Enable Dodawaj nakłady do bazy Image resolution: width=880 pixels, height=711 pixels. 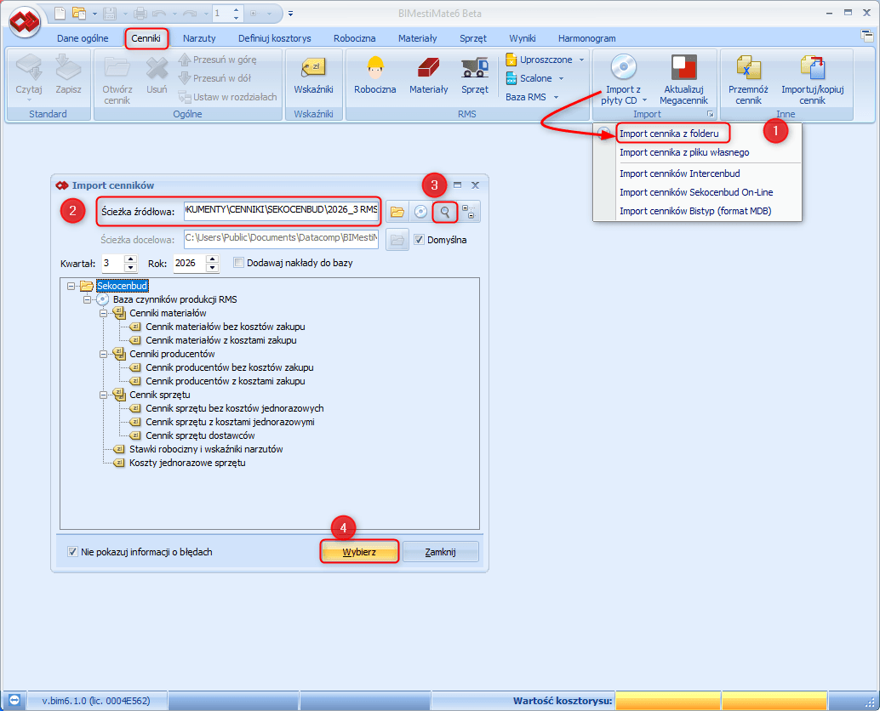tap(238, 263)
